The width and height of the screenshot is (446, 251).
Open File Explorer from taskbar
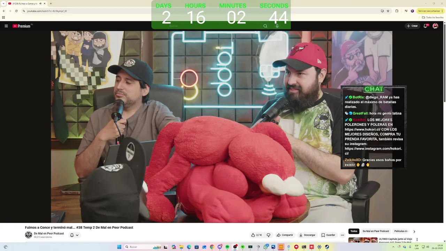182,247
